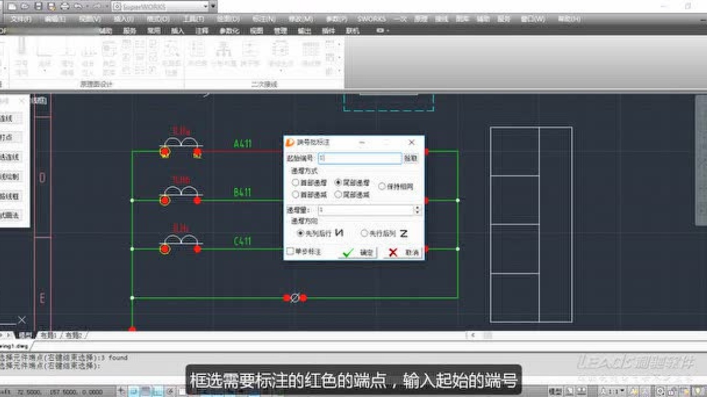Select the 保持相同 radio option
The width and height of the screenshot is (707, 397).
(x=382, y=186)
